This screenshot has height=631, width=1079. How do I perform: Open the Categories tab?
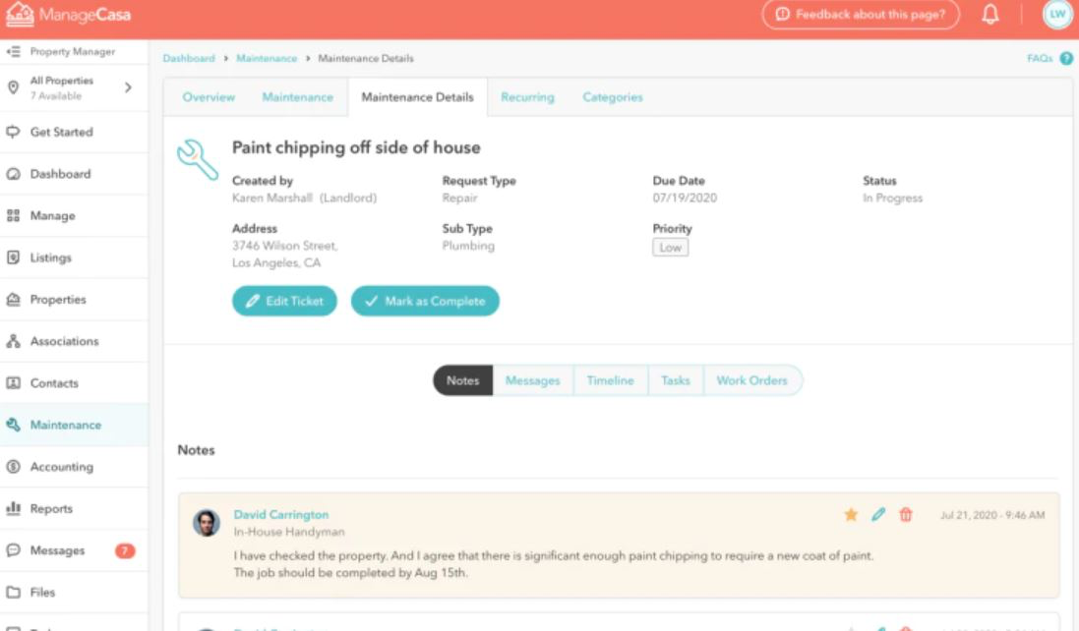[612, 97]
